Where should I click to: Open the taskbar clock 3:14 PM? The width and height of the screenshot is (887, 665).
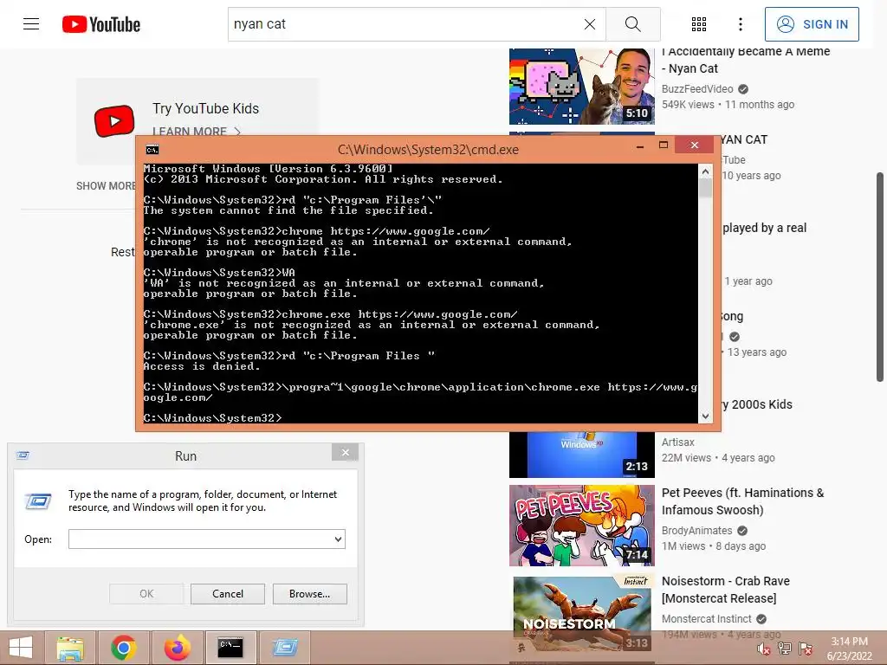[x=849, y=649]
